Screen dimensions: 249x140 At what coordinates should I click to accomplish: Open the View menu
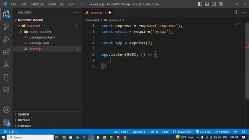[x=52, y=4]
